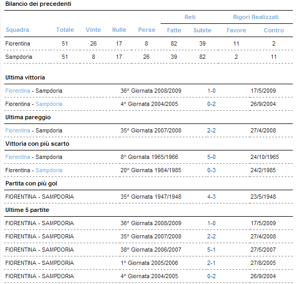Click the 20^ Giornata 1984/1985 text
This screenshot has width=296, height=284.
151,170
